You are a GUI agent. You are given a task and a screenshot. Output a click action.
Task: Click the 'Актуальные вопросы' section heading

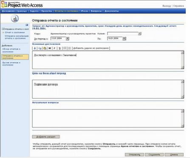pyautogui.click(x=45, y=102)
